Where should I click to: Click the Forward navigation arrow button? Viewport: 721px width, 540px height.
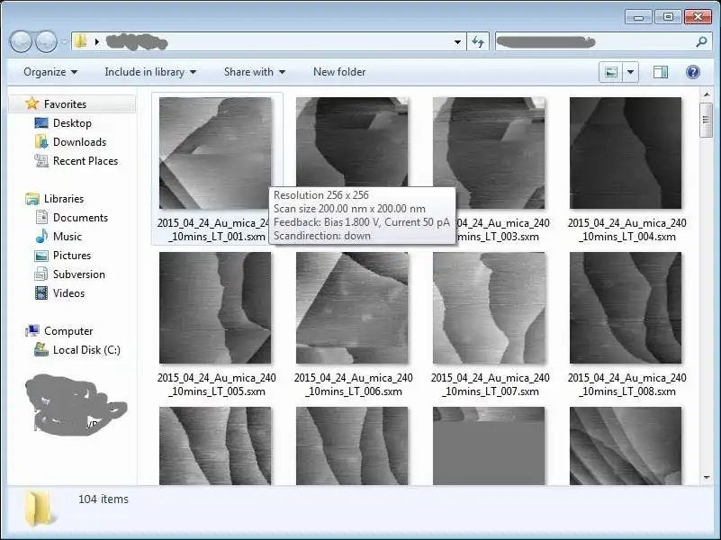point(47,41)
